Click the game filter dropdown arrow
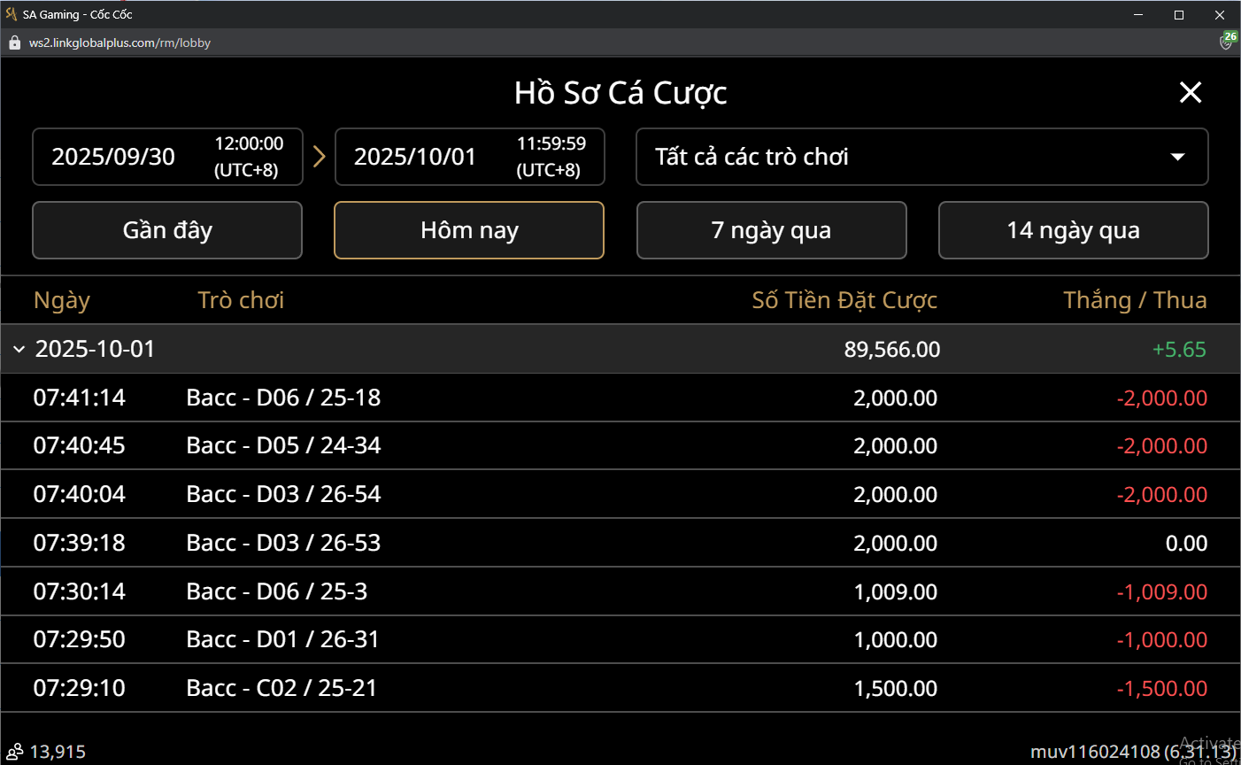Viewport: 1241px width, 765px height. (1177, 157)
